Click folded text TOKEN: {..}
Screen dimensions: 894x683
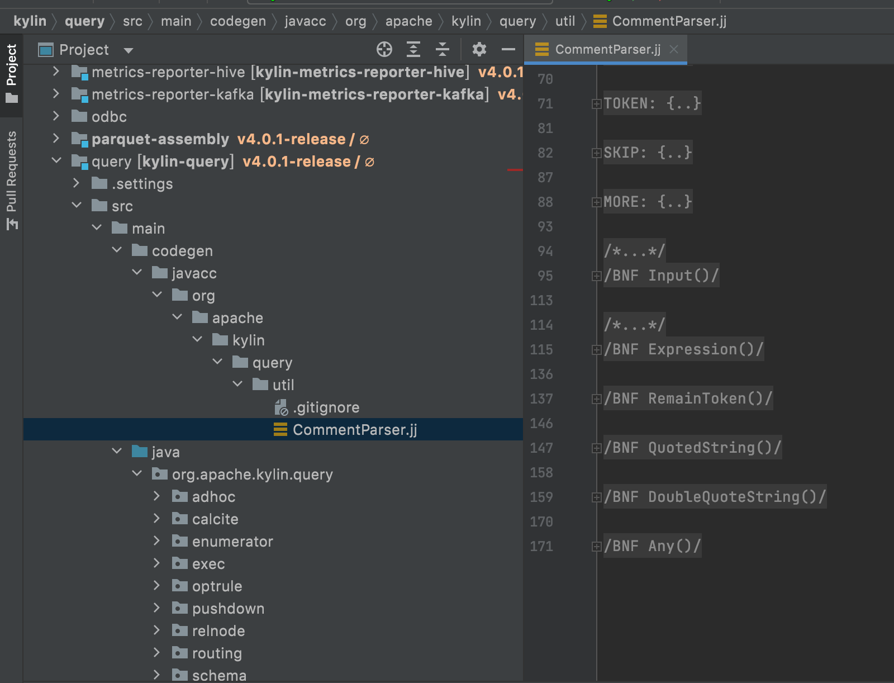tap(652, 103)
